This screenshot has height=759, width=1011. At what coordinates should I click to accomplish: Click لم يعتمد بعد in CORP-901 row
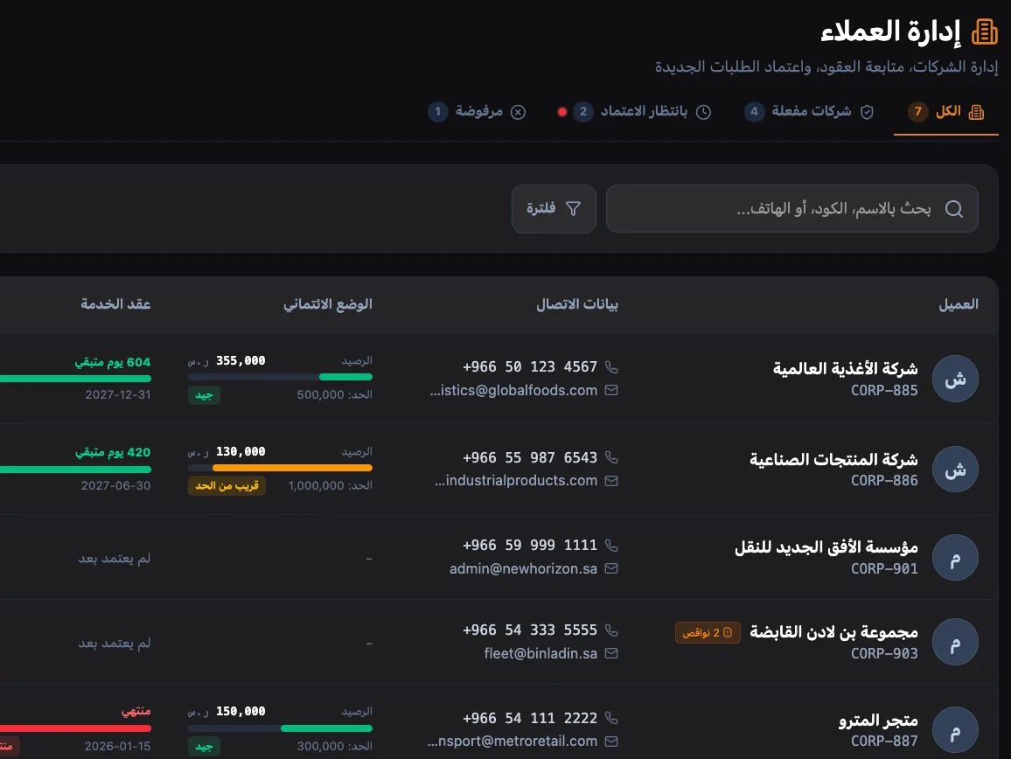pyautogui.click(x=114, y=559)
